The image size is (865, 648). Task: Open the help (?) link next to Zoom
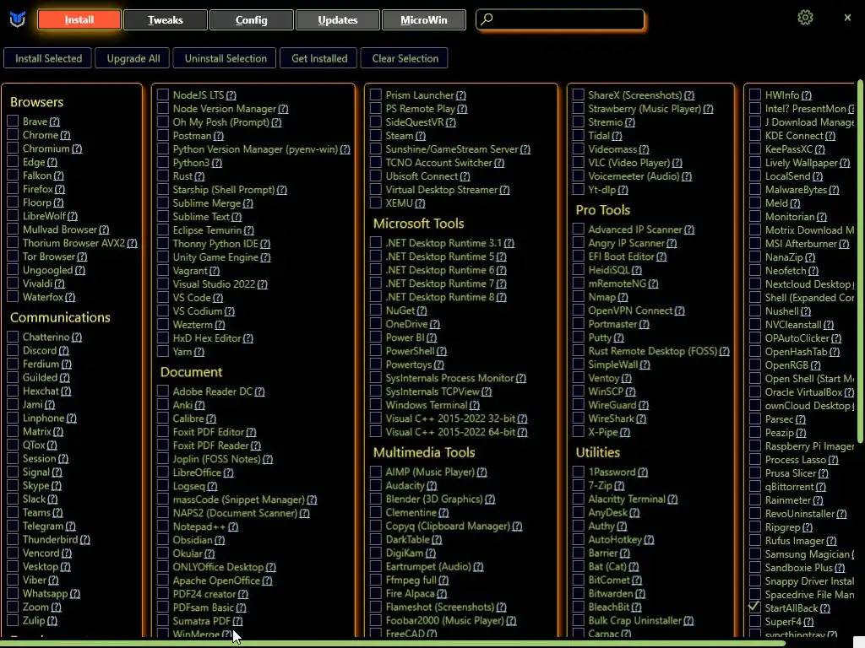[56, 607]
